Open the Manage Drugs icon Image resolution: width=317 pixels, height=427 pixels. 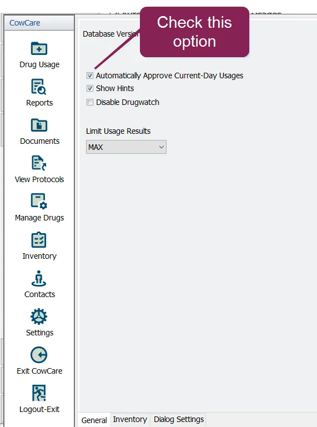click(x=39, y=201)
